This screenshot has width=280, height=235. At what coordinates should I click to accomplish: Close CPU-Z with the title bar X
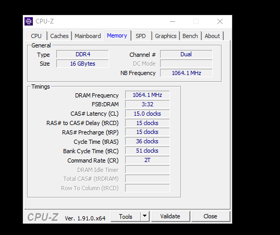click(x=220, y=21)
